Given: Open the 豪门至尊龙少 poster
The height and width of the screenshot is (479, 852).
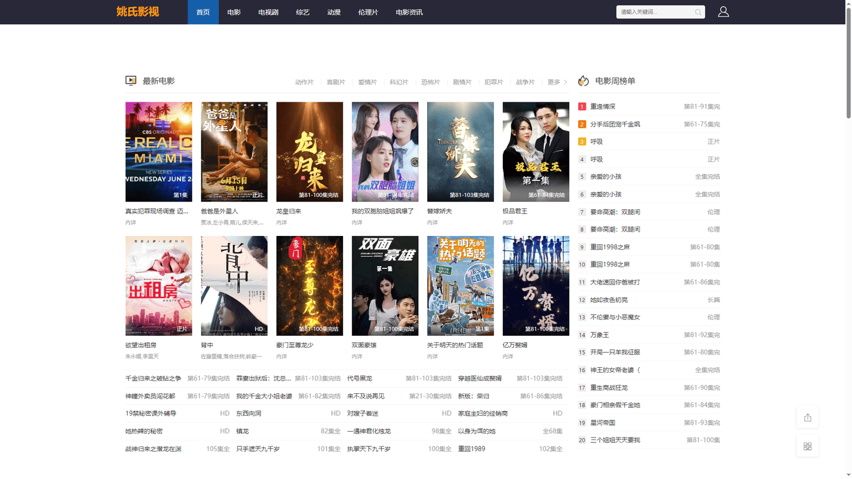Looking at the screenshot, I should (309, 286).
